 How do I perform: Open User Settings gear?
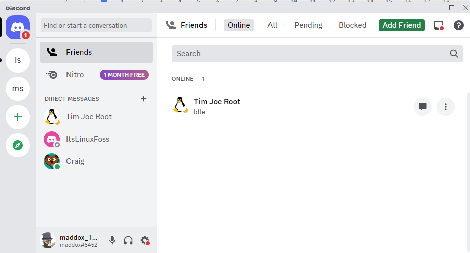[x=145, y=240]
